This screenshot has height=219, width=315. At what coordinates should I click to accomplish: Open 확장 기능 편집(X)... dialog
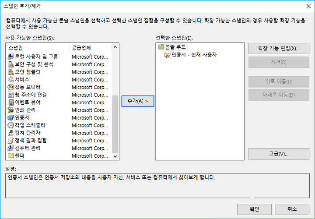click(x=279, y=49)
